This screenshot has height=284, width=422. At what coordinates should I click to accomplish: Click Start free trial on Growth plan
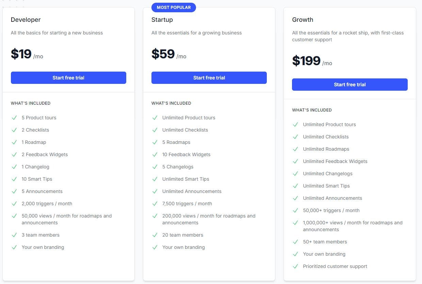point(350,85)
